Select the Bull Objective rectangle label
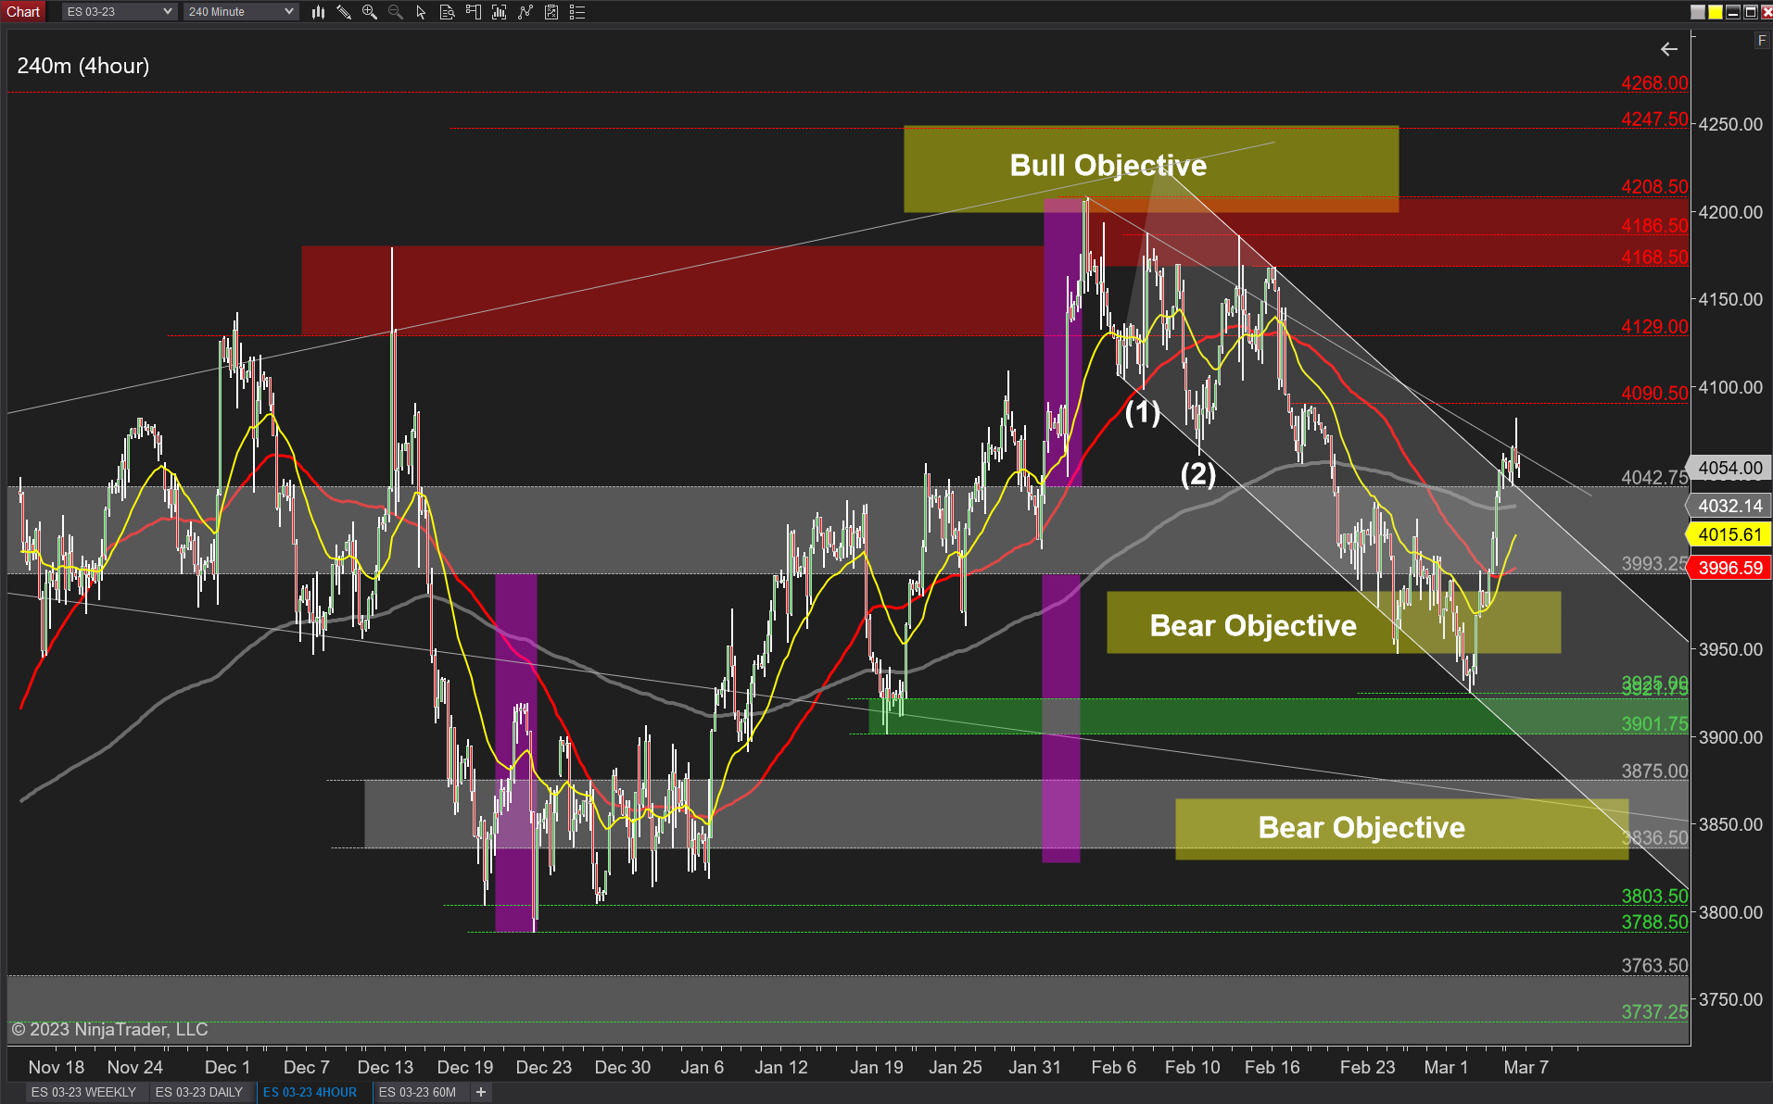 coord(1108,166)
